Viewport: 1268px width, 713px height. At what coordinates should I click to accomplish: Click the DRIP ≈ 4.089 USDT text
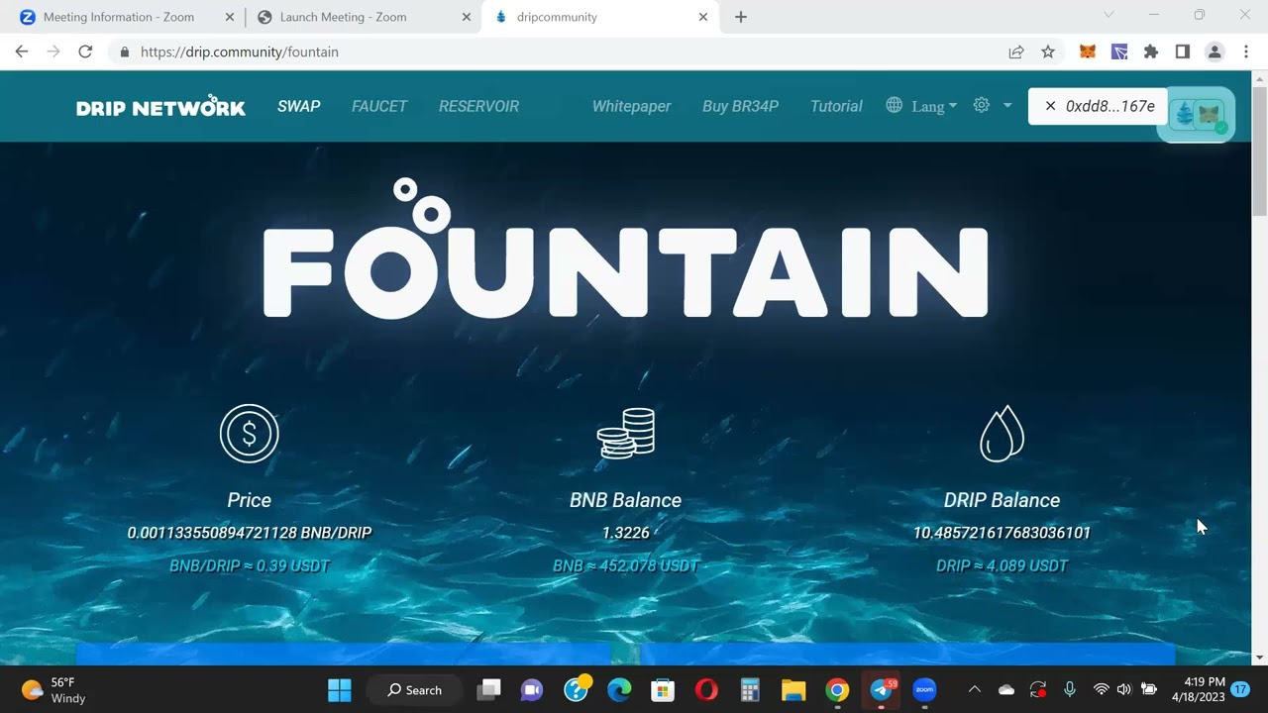[x=1002, y=566]
